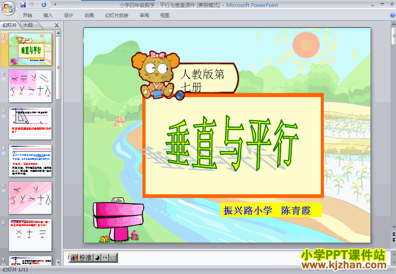This screenshot has height=274, width=396.
Task: Open the 动画 ribbon tab
Action: coord(89,16)
